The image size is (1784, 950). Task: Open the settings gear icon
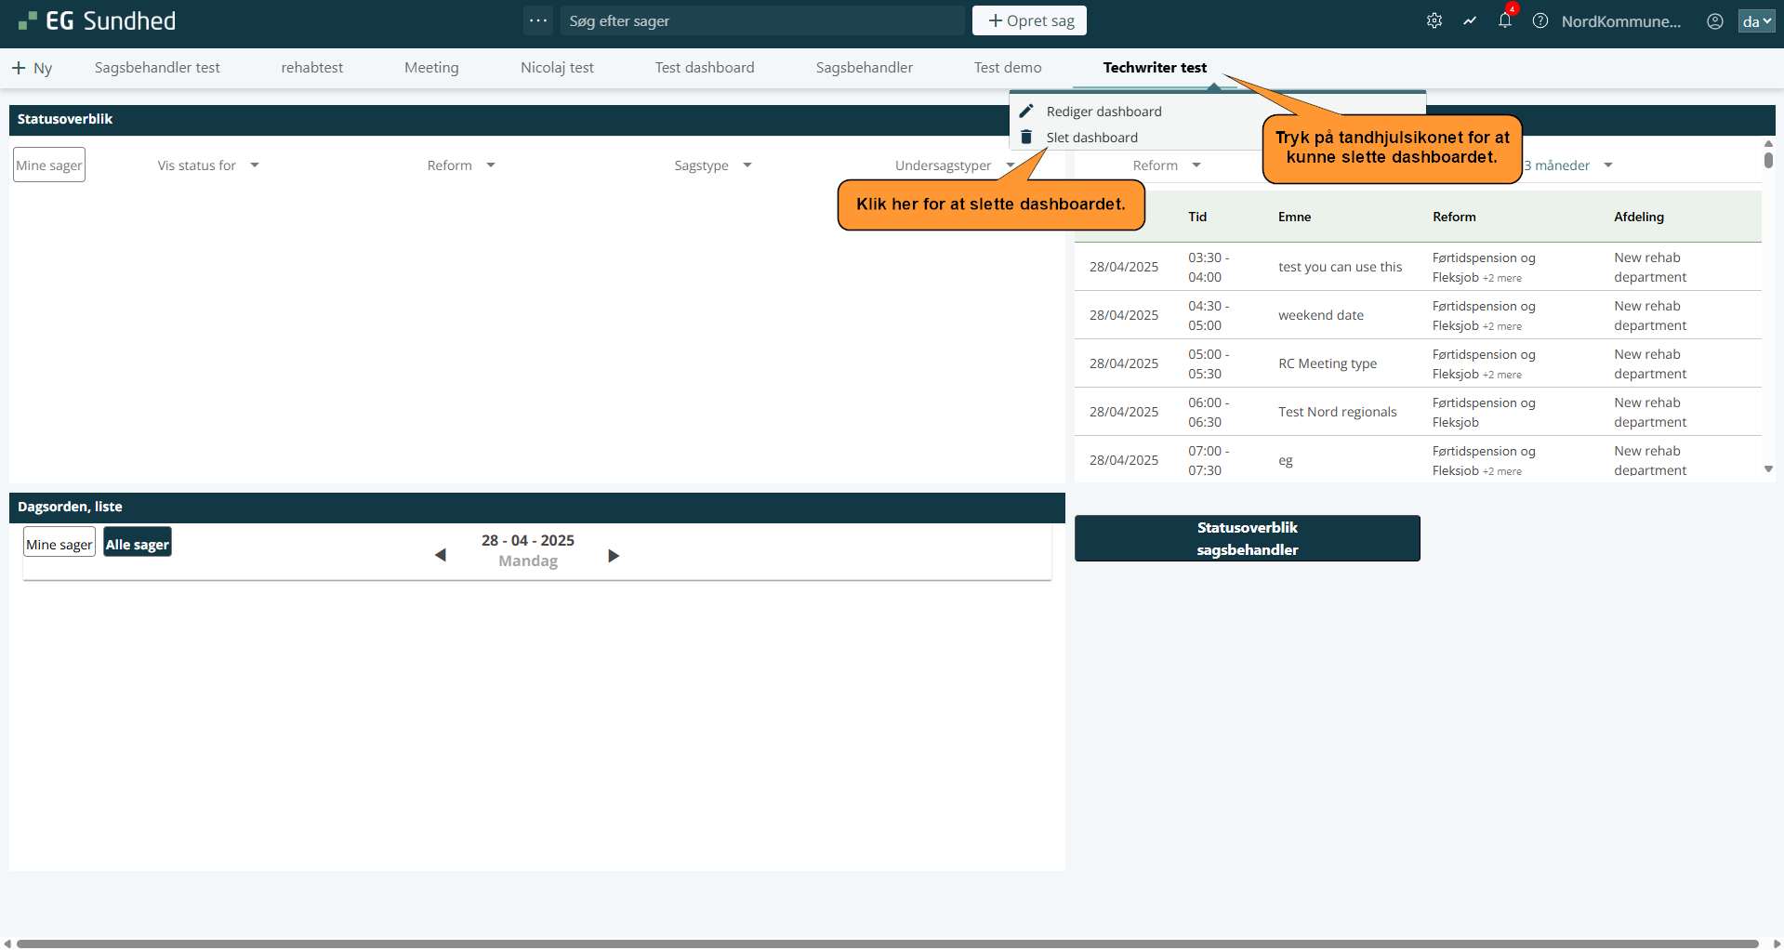(1434, 20)
